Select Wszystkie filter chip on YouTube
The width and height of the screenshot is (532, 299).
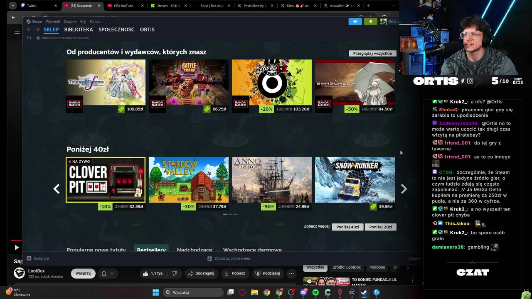[315, 267]
